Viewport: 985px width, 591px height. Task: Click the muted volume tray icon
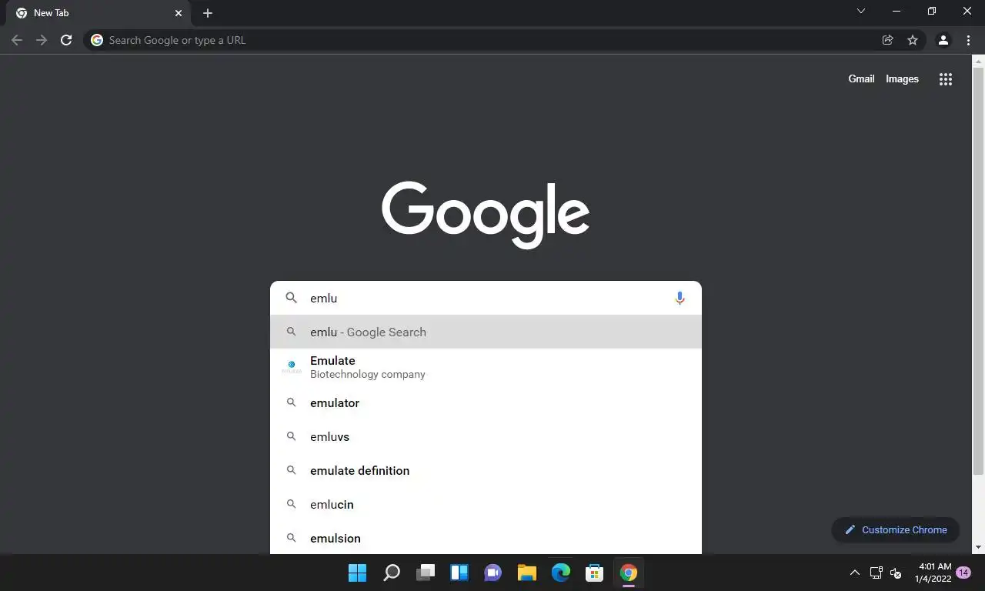(896, 573)
